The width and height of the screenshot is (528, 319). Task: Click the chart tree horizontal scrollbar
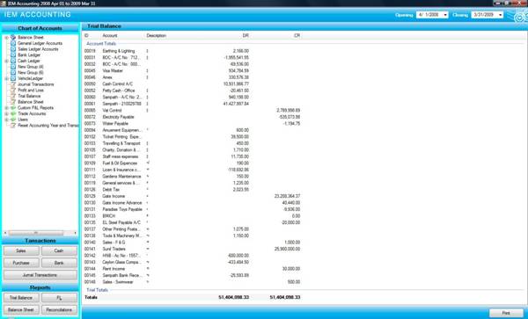tap(40, 233)
